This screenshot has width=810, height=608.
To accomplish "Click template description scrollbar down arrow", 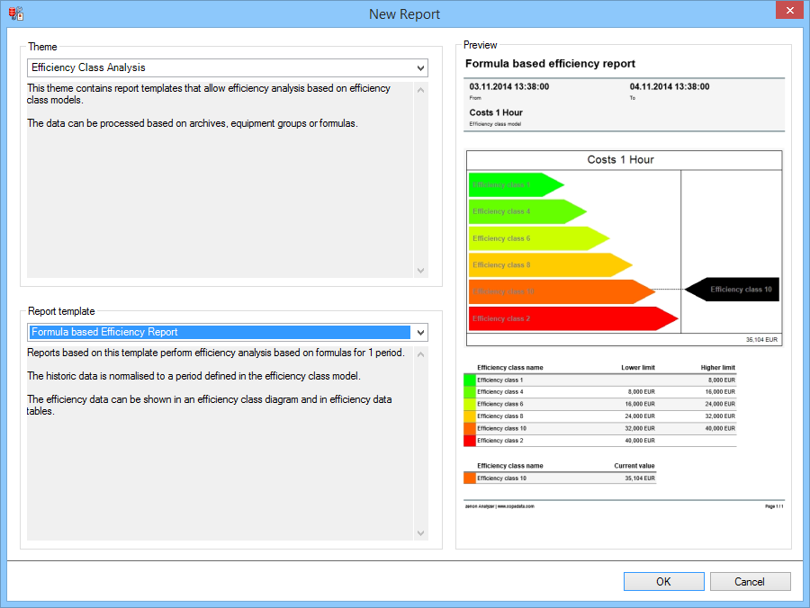I will (x=420, y=533).
